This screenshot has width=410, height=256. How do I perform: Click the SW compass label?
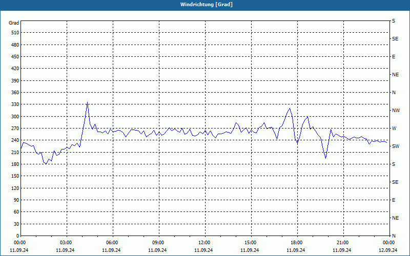tap(396, 146)
